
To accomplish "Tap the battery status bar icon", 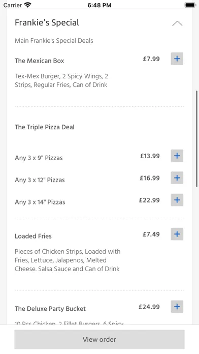I will click(190, 5).
